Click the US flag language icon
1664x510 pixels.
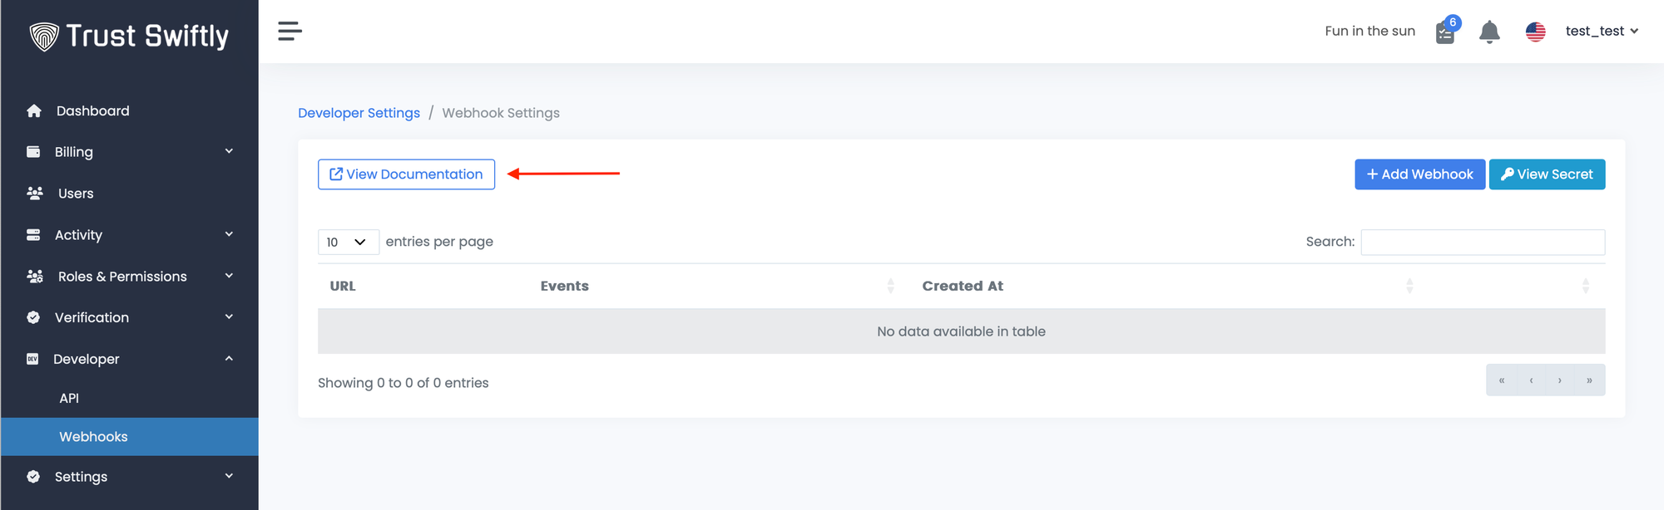pos(1535,32)
